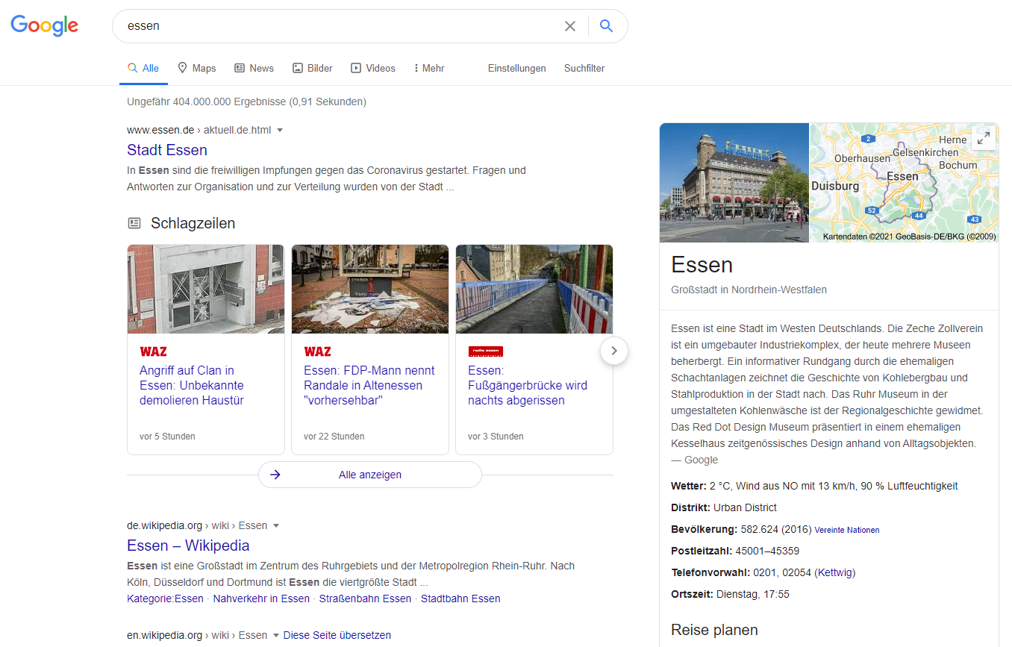
Task: Open the Essen building photo in knowledge panel
Action: (734, 183)
